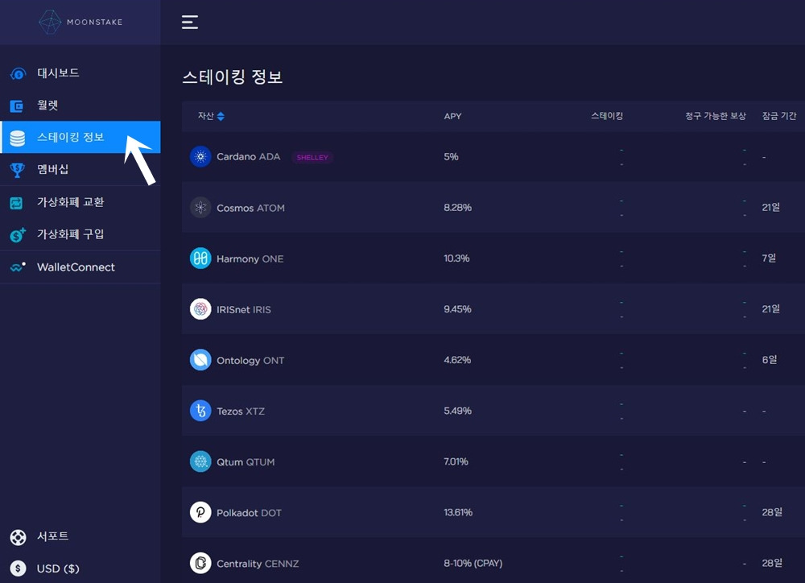Viewport: 805px width, 583px height.
Task: Click the 8-10% (CPAY) APY value
Action: coord(473,564)
